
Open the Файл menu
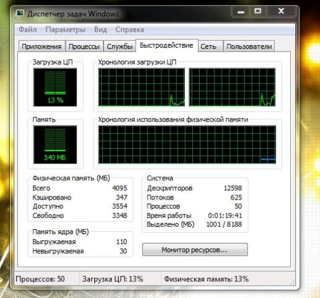pos(28,30)
